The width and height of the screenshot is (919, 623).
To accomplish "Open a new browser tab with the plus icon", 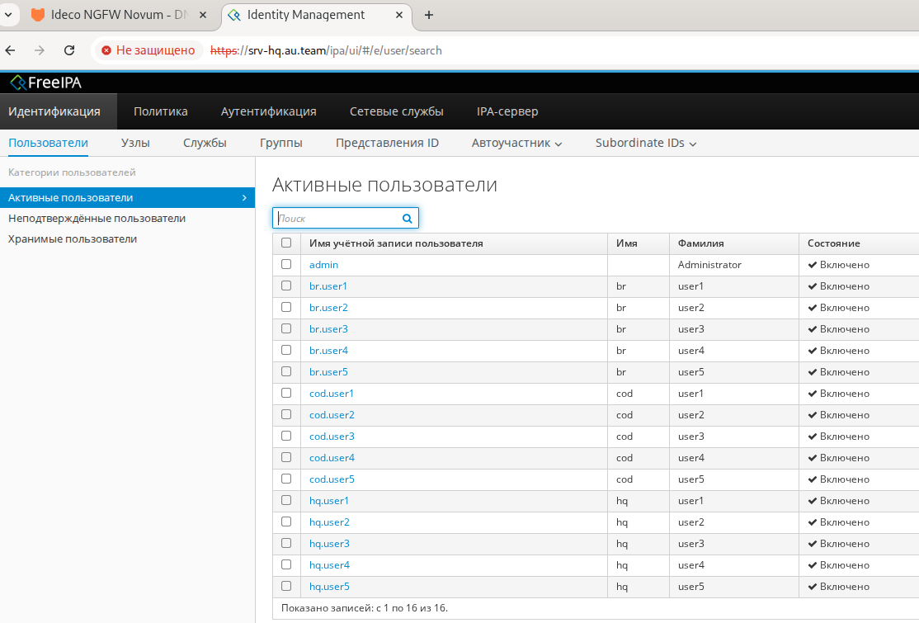I will click(x=429, y=15).
